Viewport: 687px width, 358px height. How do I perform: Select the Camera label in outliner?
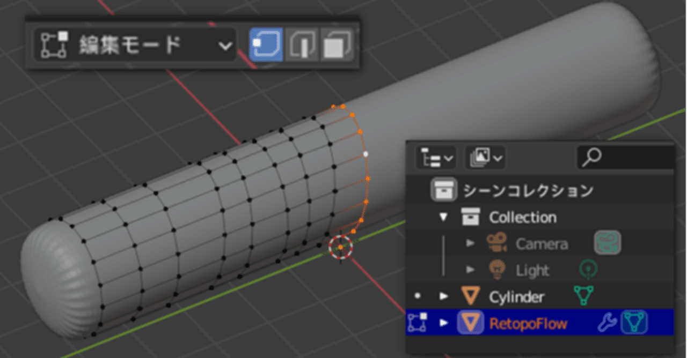pyautogui.click(x=542, y=244)
